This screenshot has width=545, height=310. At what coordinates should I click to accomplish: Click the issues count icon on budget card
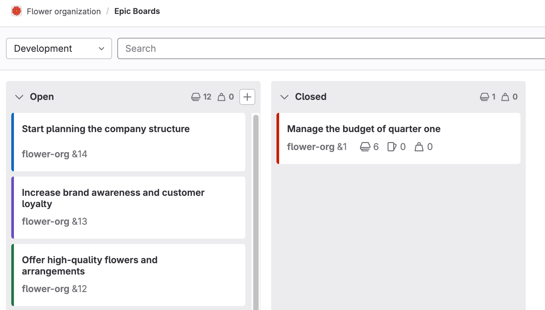click(x=392, y=147)
